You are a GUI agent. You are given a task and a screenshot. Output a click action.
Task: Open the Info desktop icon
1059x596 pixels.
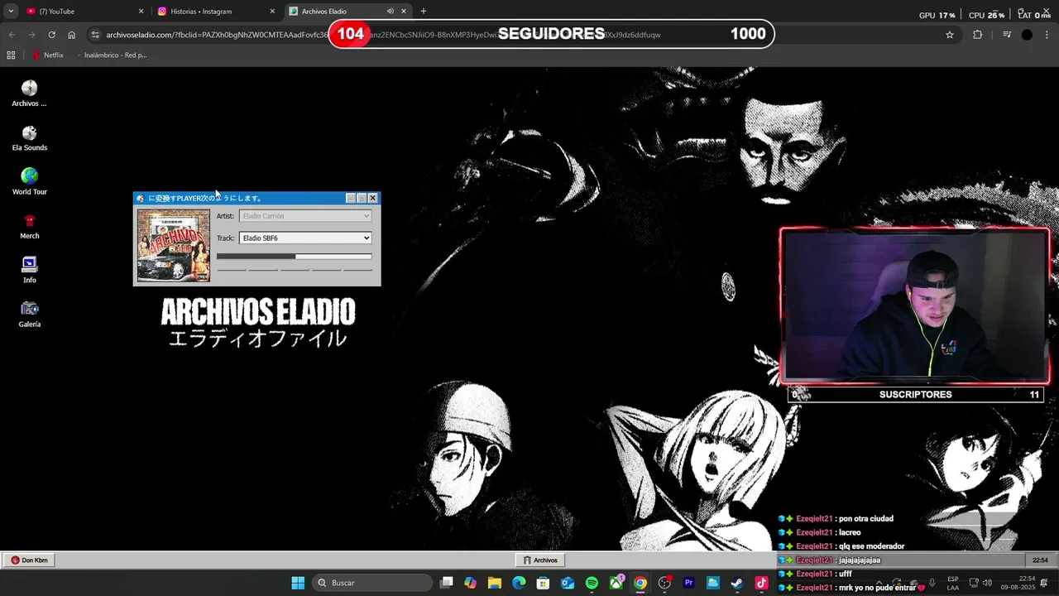tap(29, 271)
